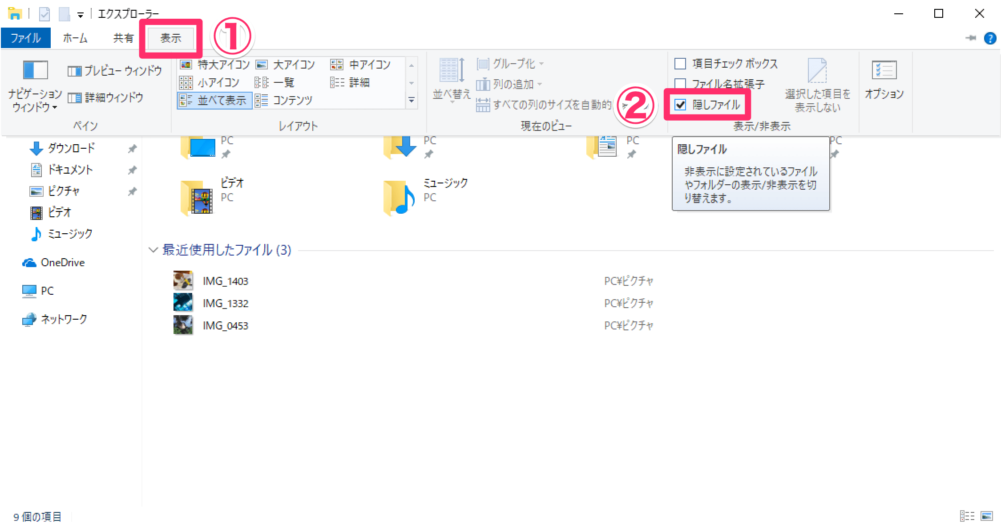Image resolution: width=1001 pixels, height=528 pixels.
Task: Enable the ファイル名拡張子 checkbox
Action: [681, 81]
